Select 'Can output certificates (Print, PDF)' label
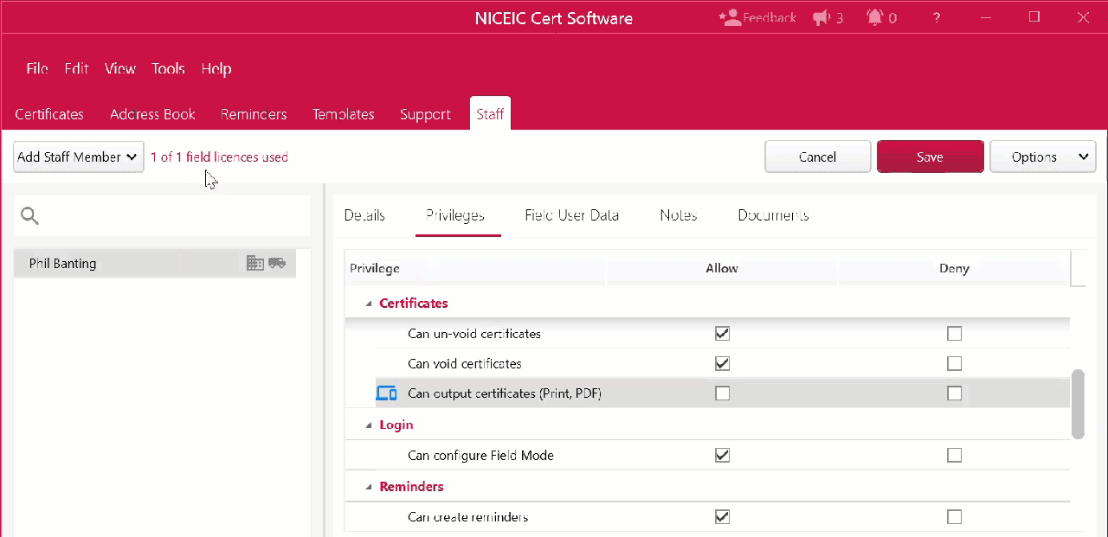This screenshot has height=537, width=1108. (505, 393)
